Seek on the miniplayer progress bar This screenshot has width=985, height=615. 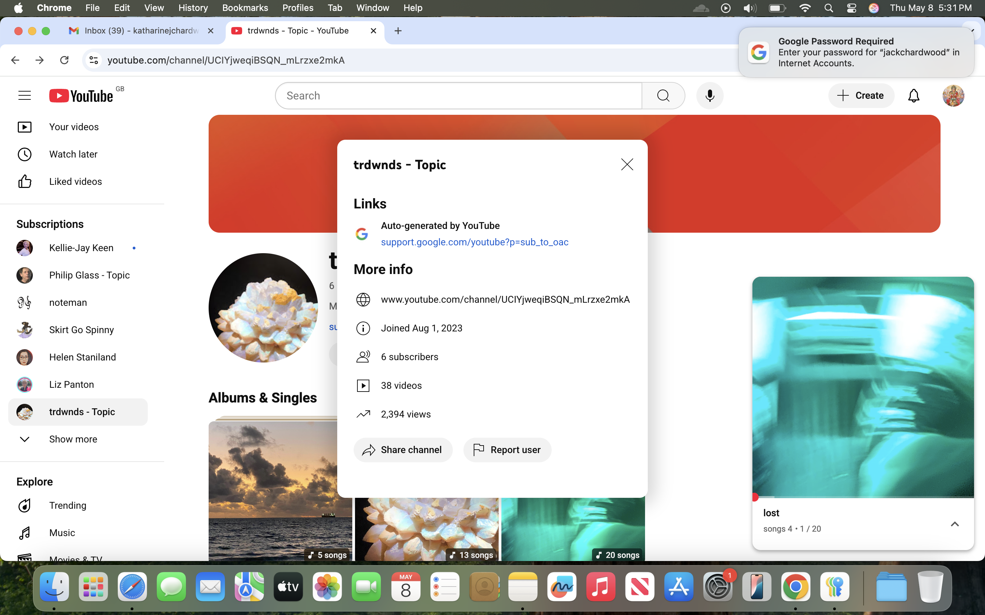[x=863, y=497]
